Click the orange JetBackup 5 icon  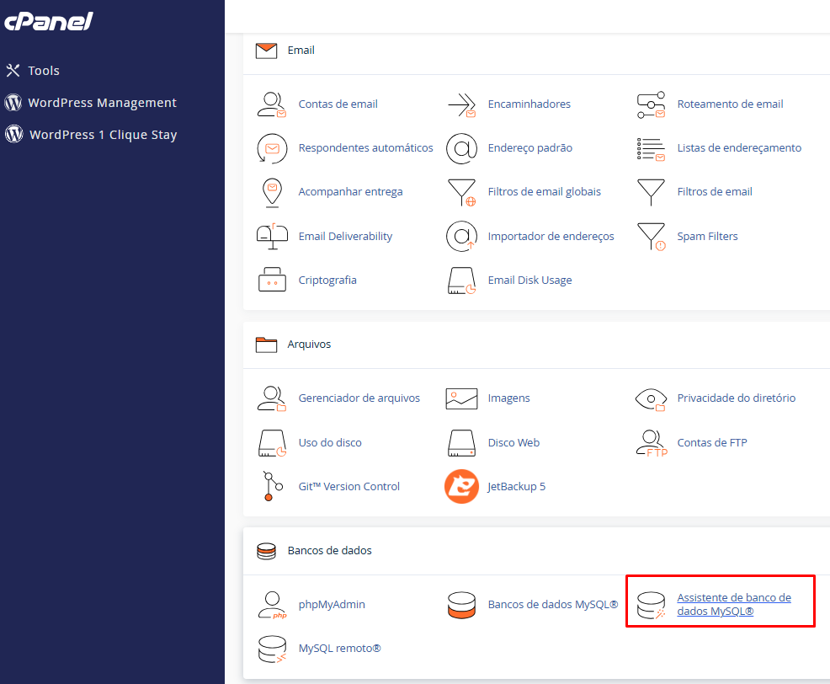(x=461, y=486)
